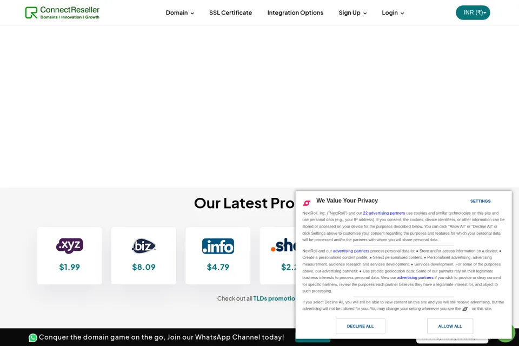
Task: Expand the Sign Up menu
Action: point(352,13)
